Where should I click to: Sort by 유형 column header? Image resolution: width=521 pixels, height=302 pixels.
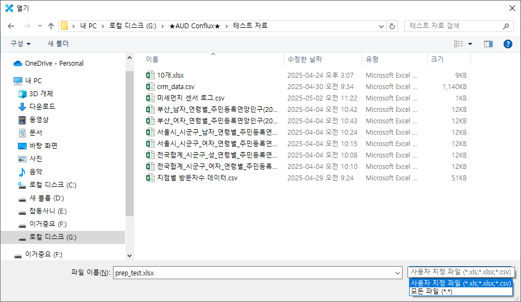point(372,59)
